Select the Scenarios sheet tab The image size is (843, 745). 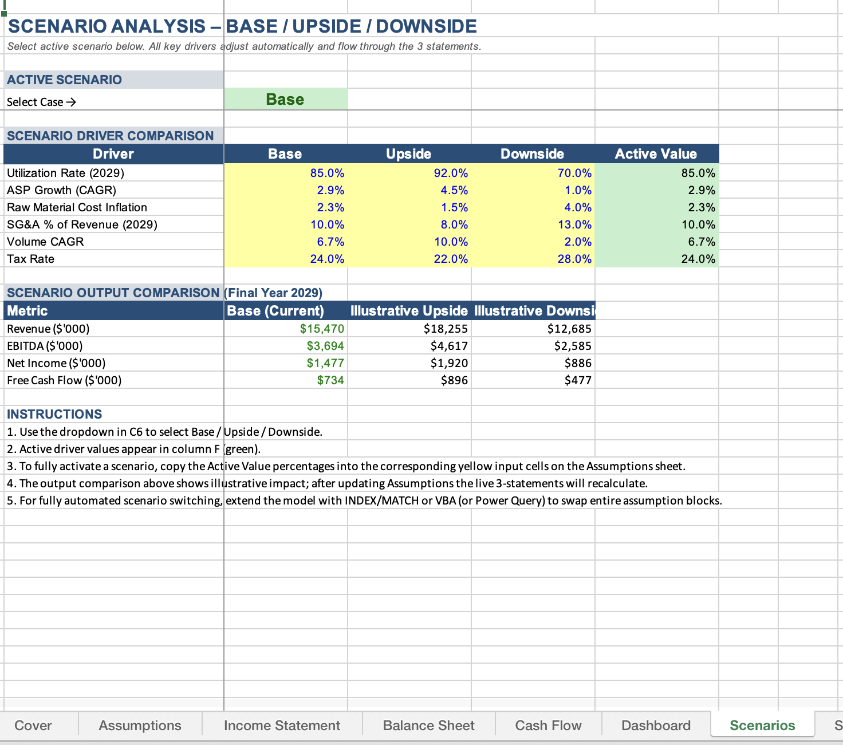click(762, 726)
